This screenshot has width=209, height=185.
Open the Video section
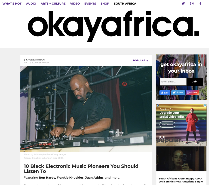tap(75, 4)
